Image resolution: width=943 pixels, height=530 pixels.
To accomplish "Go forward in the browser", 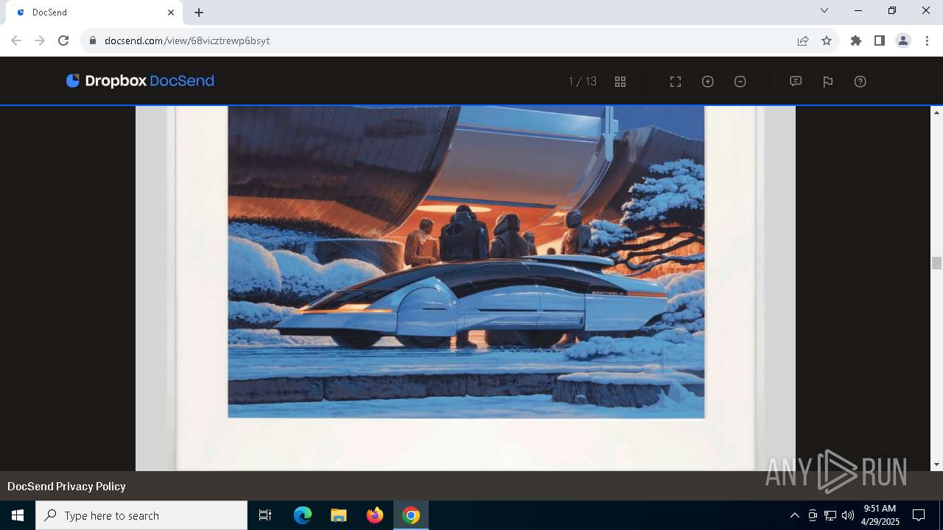I will pos(40,40).
